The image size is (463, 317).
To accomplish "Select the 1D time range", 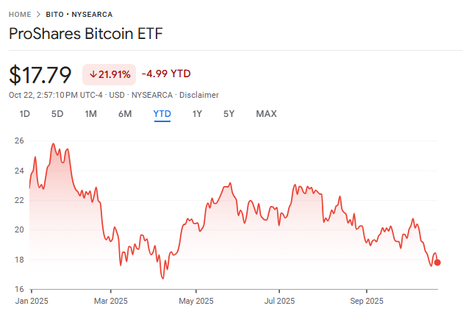I will 24,114.
